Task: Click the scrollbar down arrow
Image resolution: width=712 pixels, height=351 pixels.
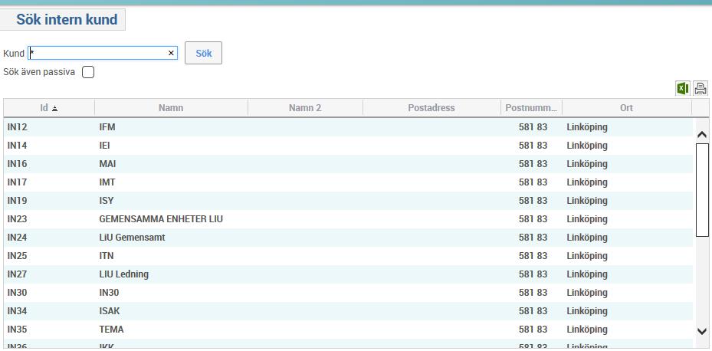Action: pyautogui.click(x=702, y=332)
